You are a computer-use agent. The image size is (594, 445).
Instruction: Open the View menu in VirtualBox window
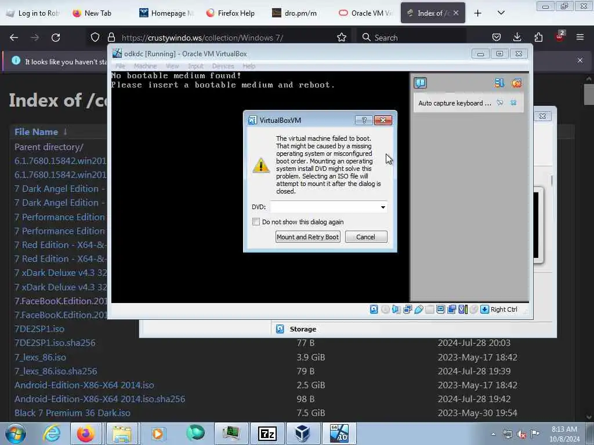coord(172,66)
